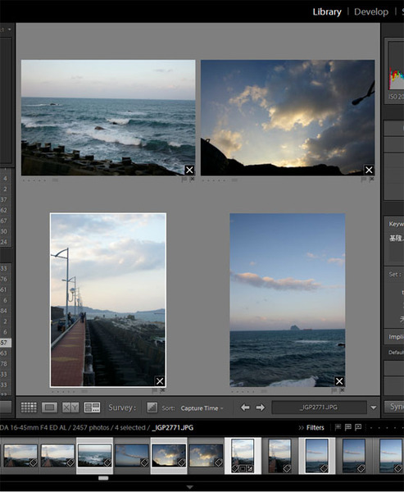The image size is (404, 492).
Task: Mark ocean waves photo as rejected
Action: [193, 179]
